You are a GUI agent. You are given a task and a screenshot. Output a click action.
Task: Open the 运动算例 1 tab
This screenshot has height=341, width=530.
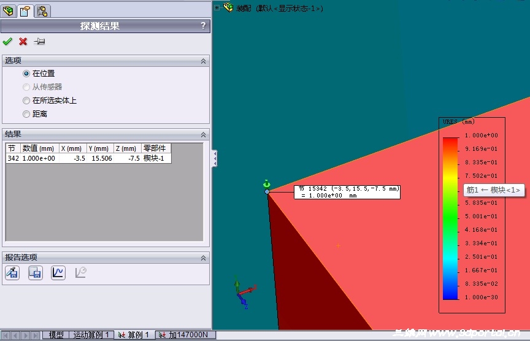coord(91,335)
